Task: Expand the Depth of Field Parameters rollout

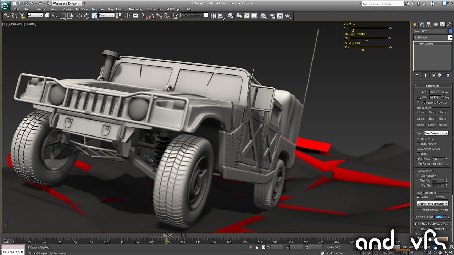Action: (x=432, y=224)
